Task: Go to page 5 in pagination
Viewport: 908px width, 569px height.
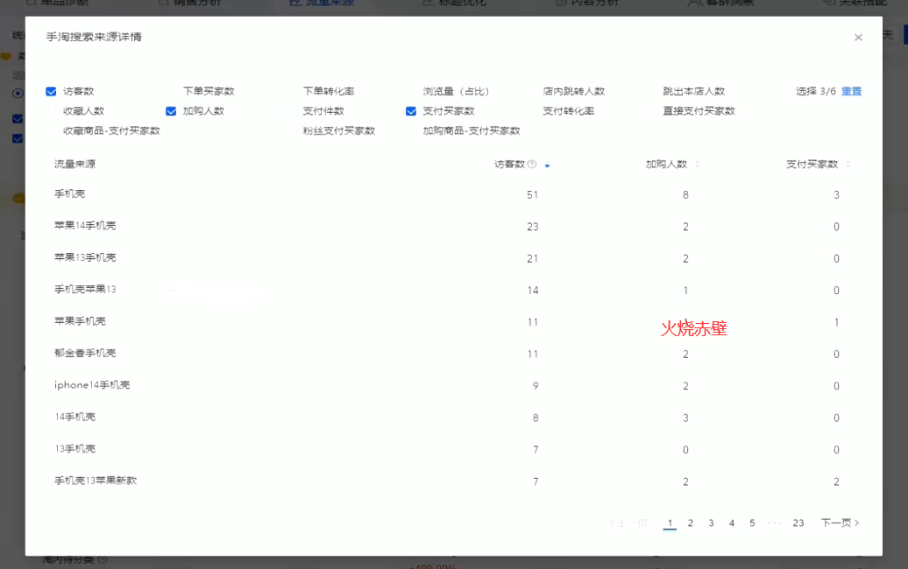Action: tap(752, 523)
